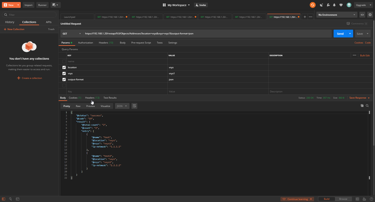Viewport: 375px width, 202px height.
Task: Click the environment quick look eye icon
Action: (x=362, y=15)
